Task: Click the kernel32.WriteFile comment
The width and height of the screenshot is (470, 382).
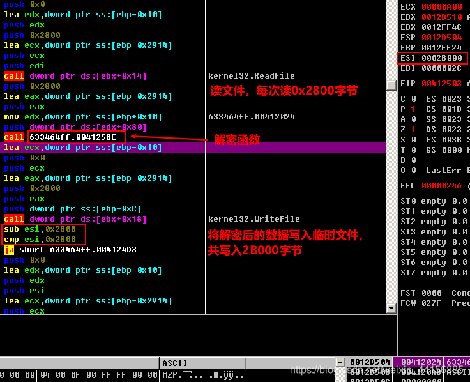Action: [254, 219]
